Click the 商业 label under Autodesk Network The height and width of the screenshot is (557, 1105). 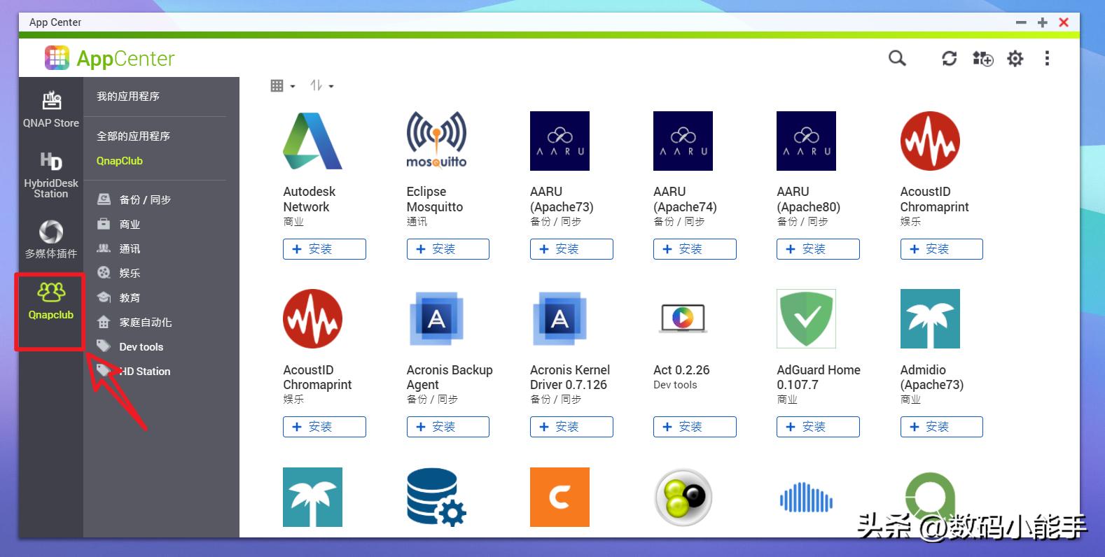(293, 222)
